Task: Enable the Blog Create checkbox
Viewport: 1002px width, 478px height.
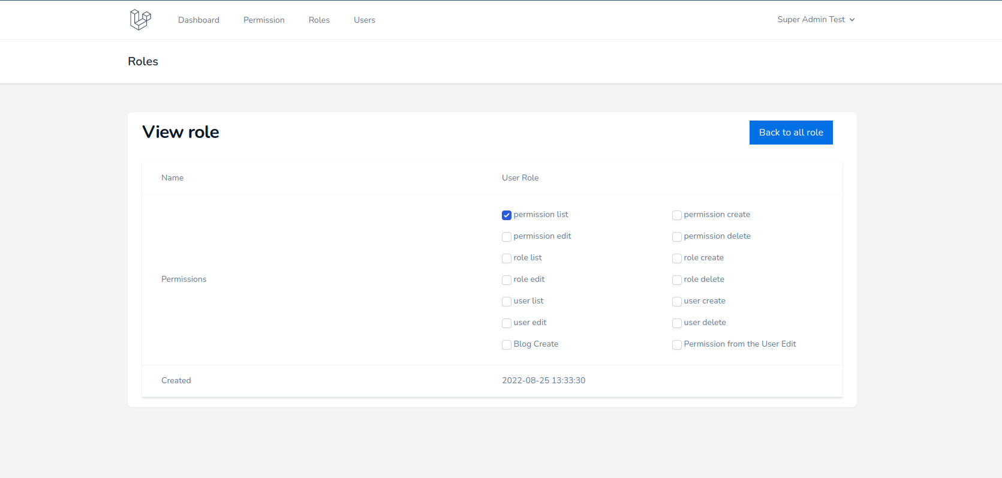Action: (x=507, y=345)
